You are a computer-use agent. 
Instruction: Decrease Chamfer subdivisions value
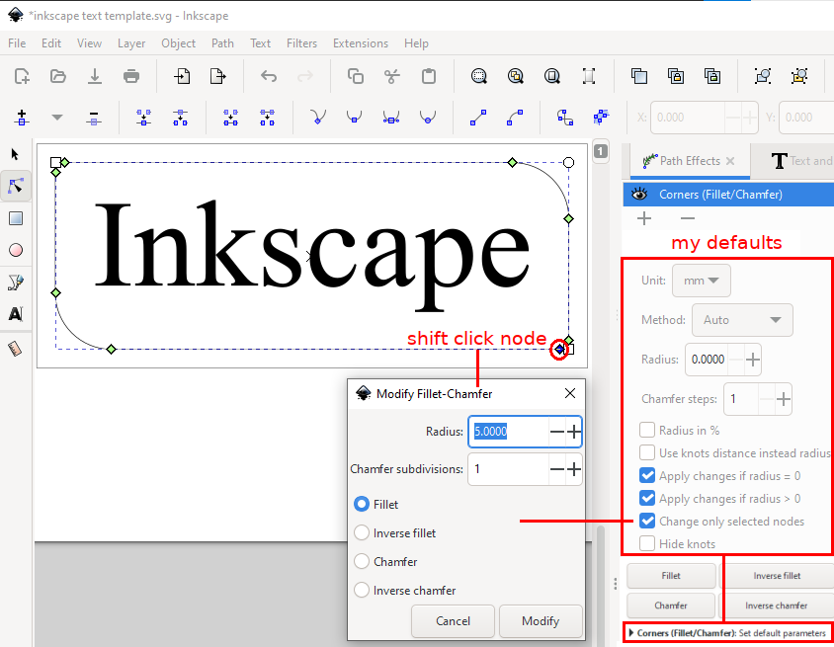[557, 469]
